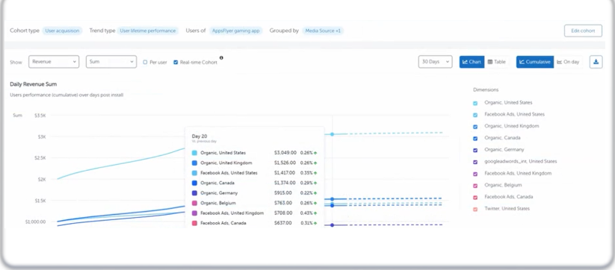
Task: Click Organic, Belgium tooltip color swatch
Action: 194,203
